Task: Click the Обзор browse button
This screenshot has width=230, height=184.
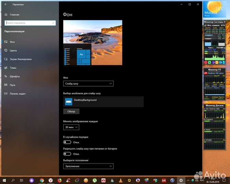Action: (x=71, y=111)
